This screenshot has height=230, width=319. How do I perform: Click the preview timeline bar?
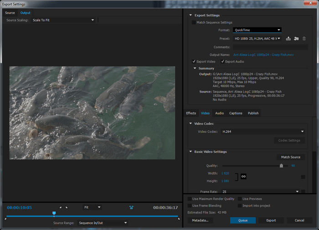[x=92, y=216]
